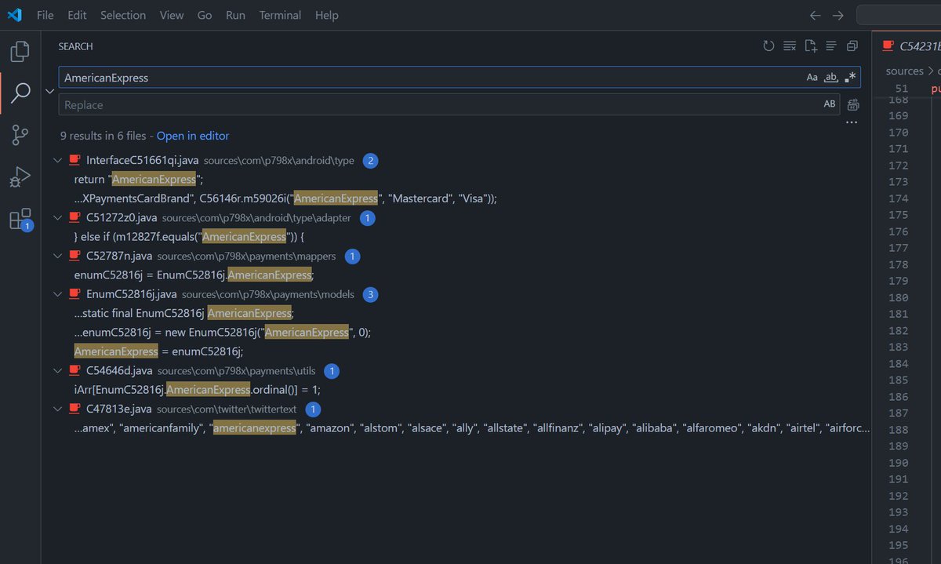The height and width of the screenshot is (564, 941).
Task: Go back navigation arrow
Action: pos(816,15)
